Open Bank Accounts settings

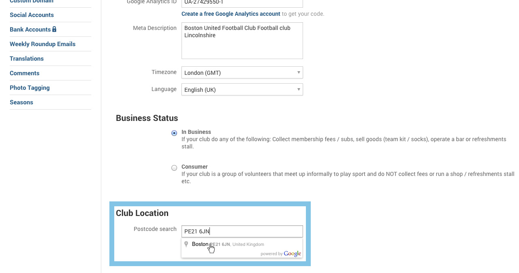30,30
